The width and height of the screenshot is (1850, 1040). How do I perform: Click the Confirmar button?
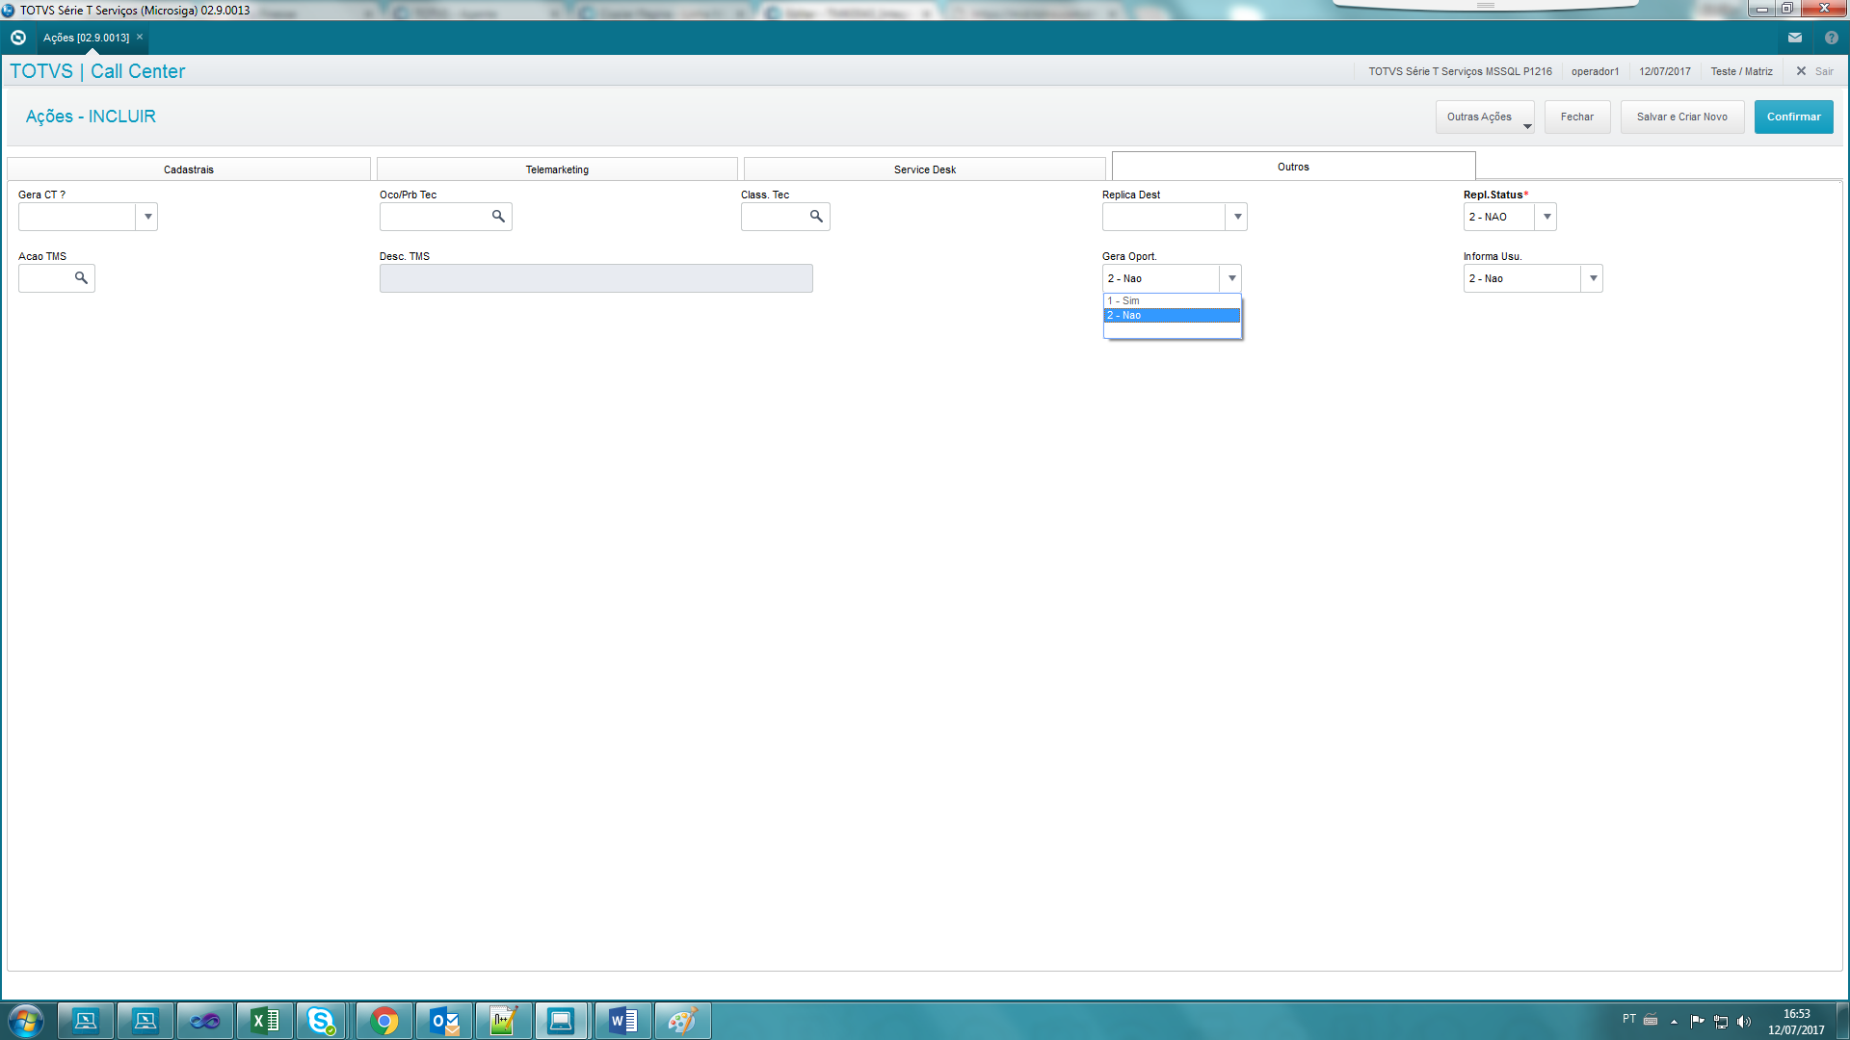tap(1793, 117)
